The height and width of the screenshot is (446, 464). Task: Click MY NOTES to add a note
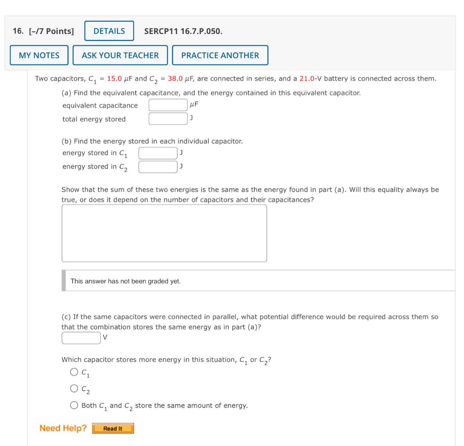39,55
